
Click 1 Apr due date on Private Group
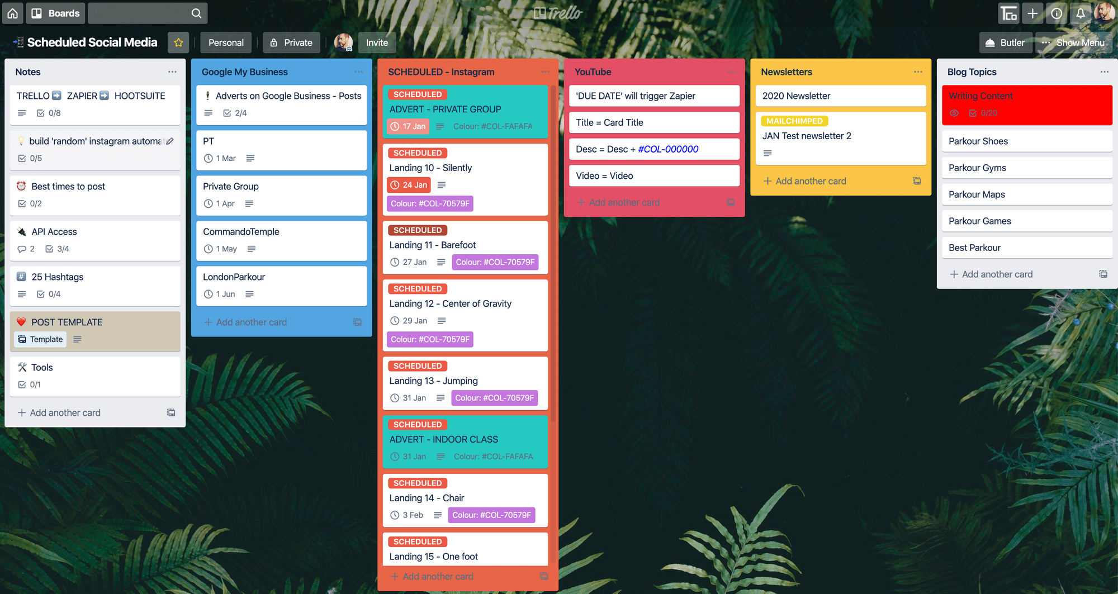tap(220, 203)
